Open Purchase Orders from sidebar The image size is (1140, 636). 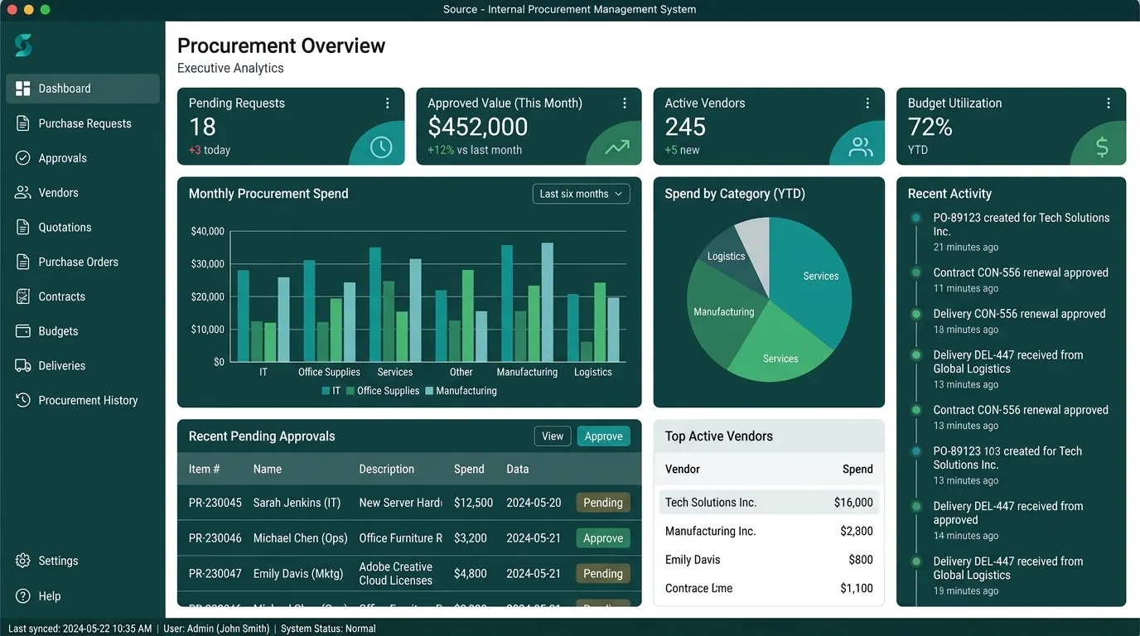point(83,262)
